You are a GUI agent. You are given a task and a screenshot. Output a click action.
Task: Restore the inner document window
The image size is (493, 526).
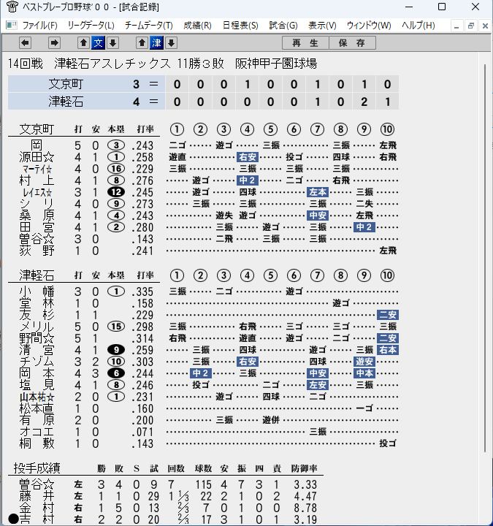pos(471,26)
